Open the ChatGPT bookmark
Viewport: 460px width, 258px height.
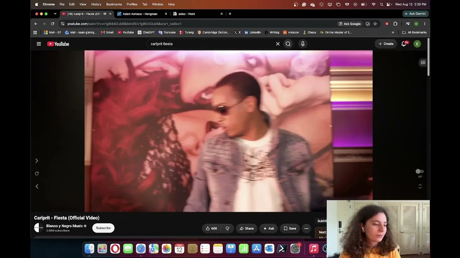tap(146, 32)
